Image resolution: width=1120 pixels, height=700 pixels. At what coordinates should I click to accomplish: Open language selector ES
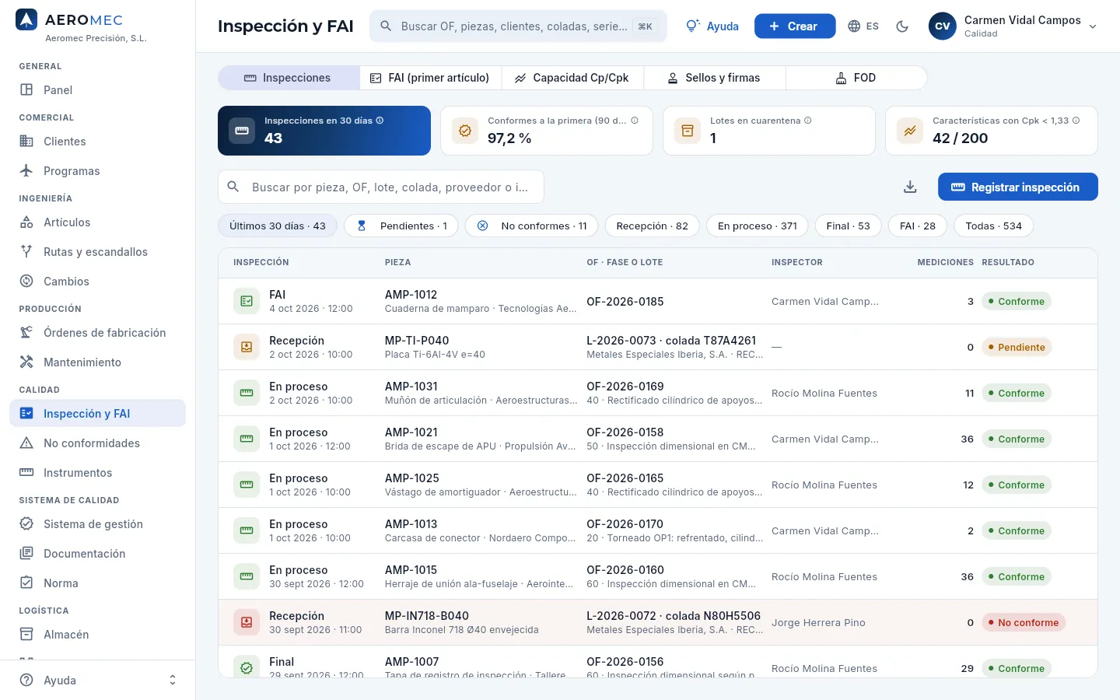863,26
